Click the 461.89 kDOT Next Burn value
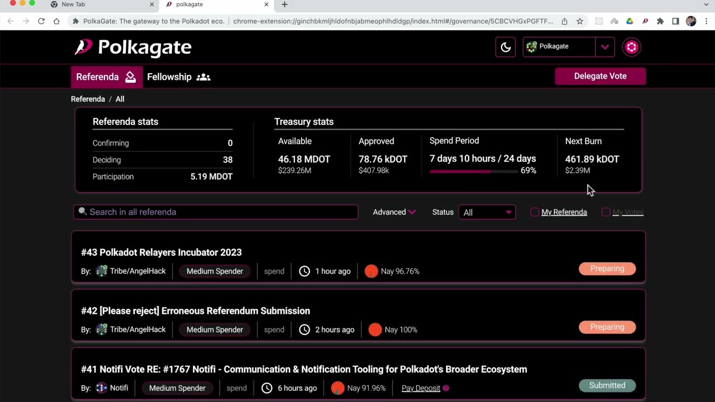Screen dimensions: 715x402 click(592, 159)
